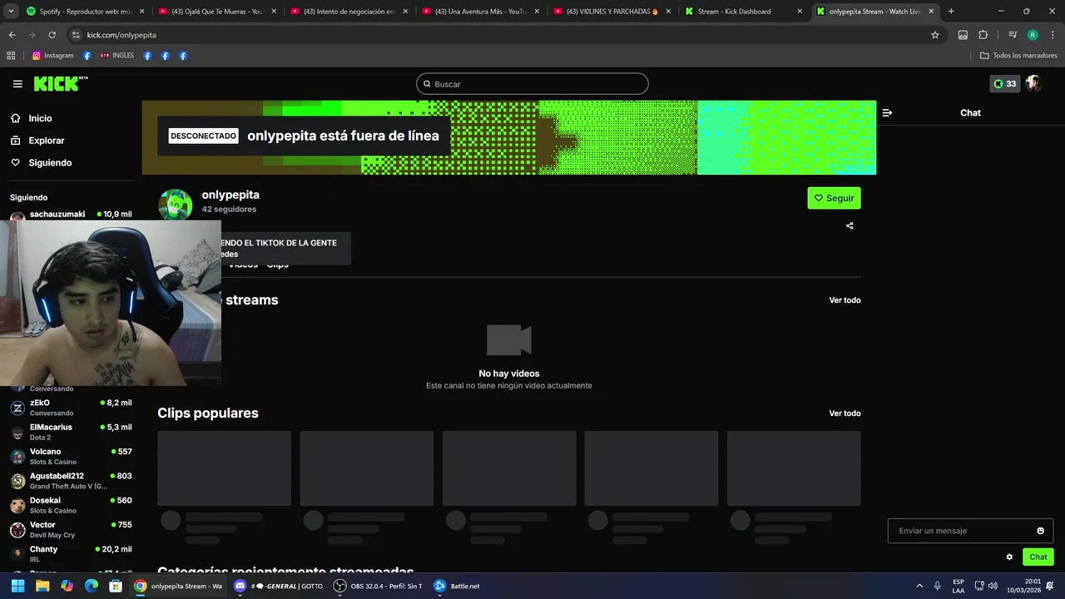Click the DESCONECTADO status badge
The width and height of the screenshot is (1065, 599).
click(x=204, y=136)
